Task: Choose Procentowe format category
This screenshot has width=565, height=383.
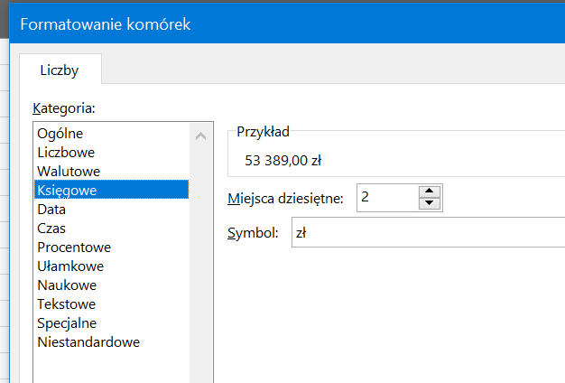Action: coord(111,248)
